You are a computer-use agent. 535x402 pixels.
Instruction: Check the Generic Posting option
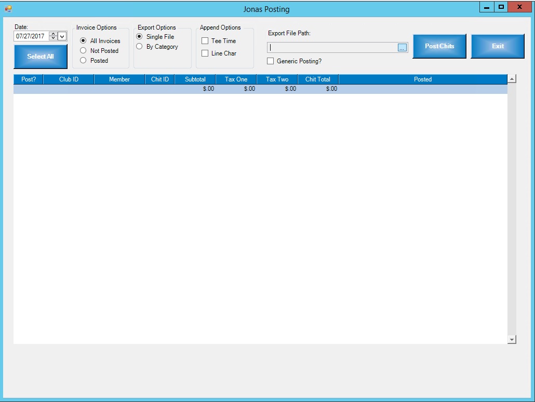271,61
